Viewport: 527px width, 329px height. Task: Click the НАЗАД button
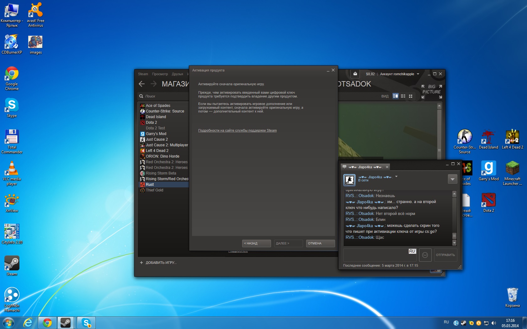tap(257, 243)
